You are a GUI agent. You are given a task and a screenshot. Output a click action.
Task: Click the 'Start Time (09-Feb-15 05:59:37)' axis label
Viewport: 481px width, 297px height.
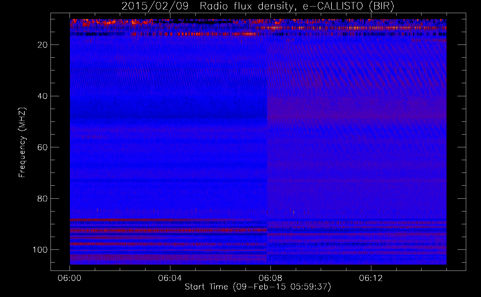click(x=258, y=287)
